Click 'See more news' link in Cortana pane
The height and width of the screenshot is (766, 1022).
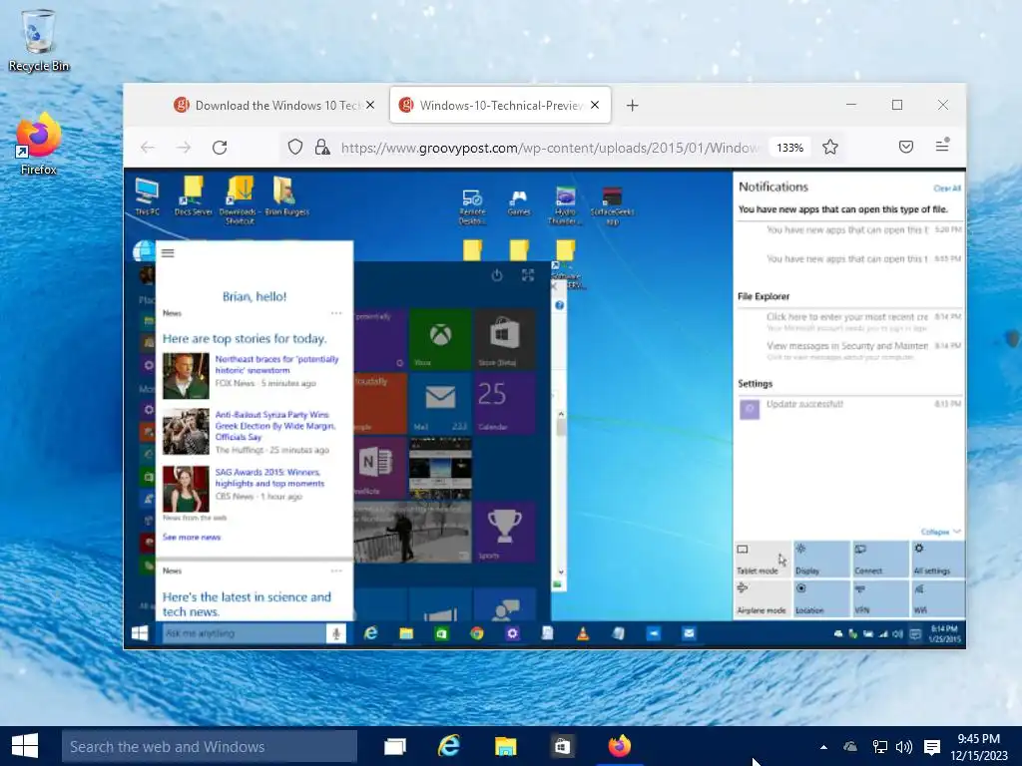pyautogui.click(x=191, y=538)
